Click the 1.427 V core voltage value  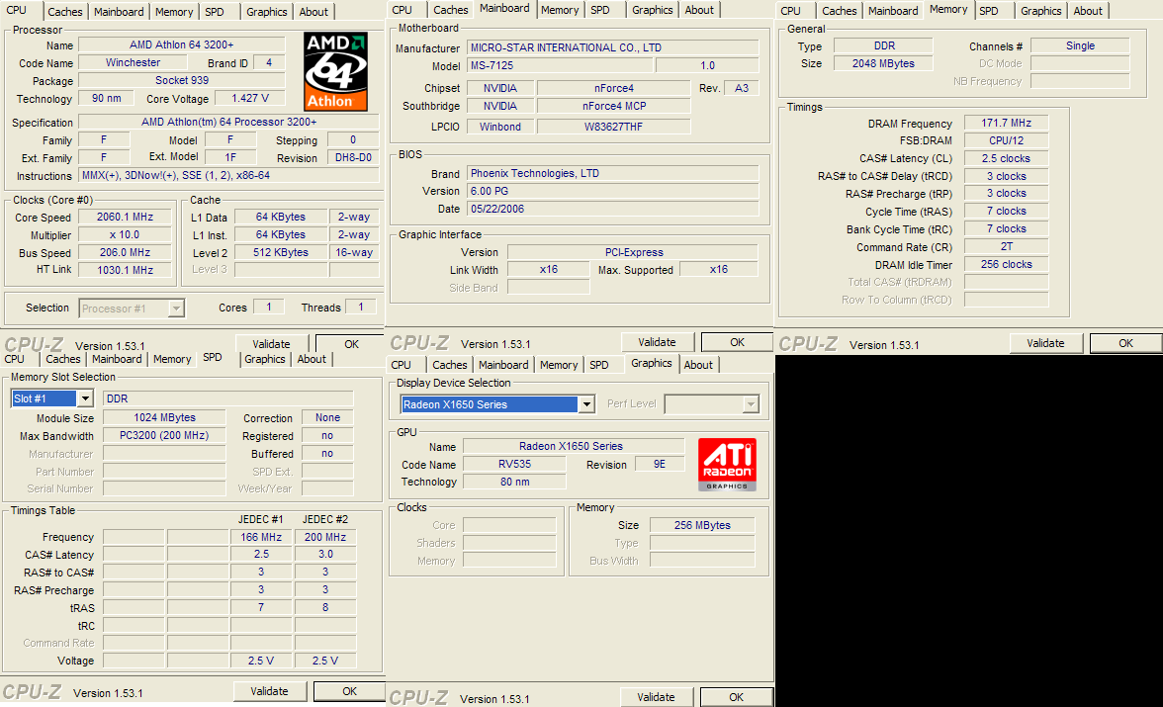[x=250, y=98]
